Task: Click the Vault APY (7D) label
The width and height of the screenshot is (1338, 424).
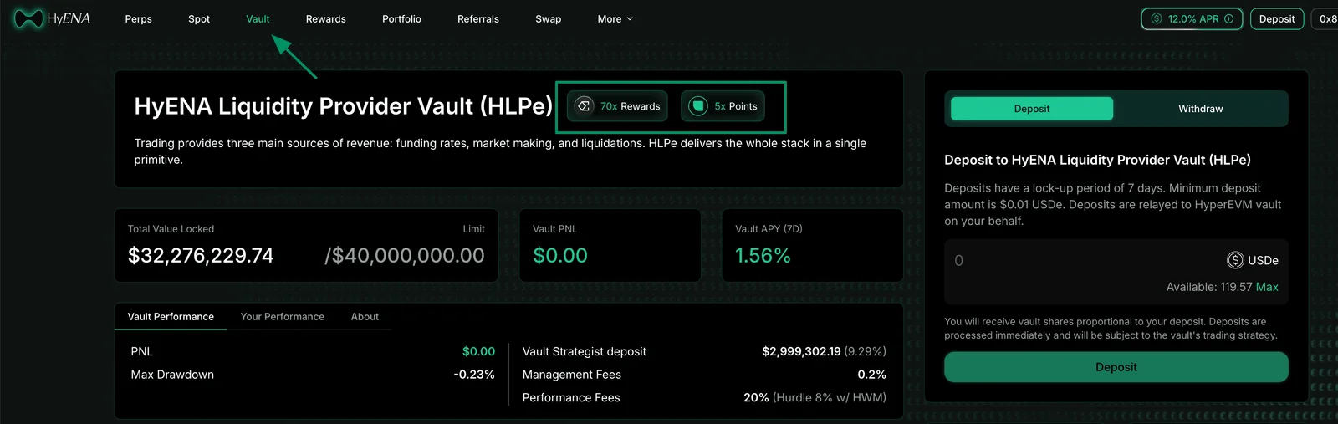Action: tap(769, 229)
